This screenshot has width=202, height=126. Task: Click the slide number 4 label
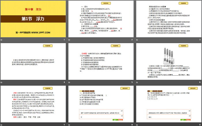[x=64, y=82]
